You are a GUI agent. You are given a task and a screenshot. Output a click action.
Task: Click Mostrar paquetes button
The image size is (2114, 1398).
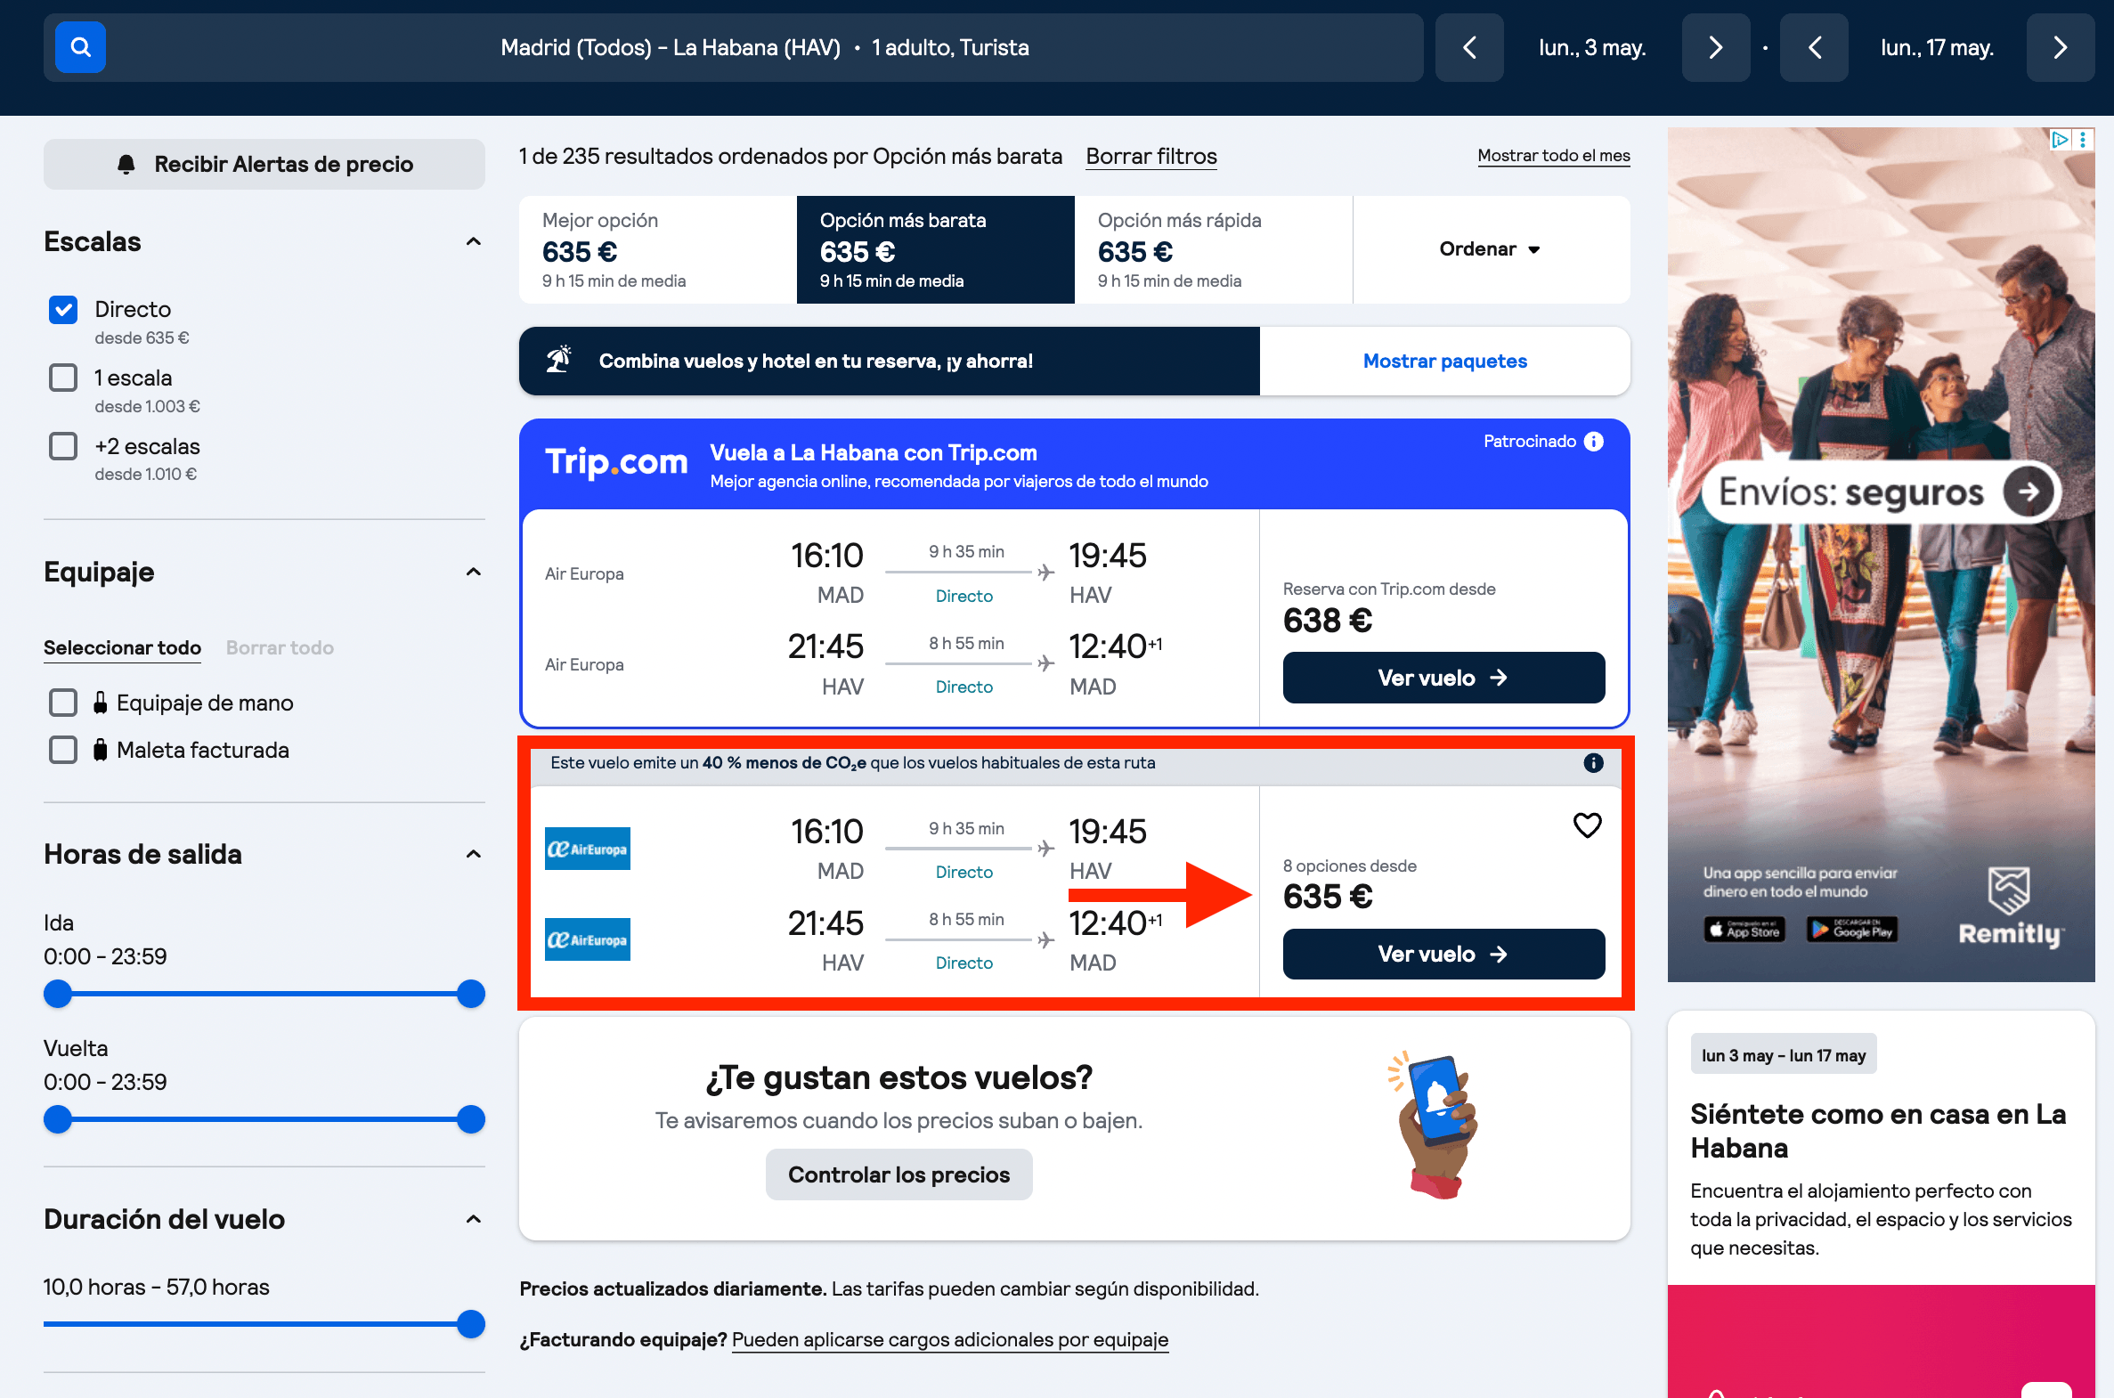click(x=1444, y=362)
